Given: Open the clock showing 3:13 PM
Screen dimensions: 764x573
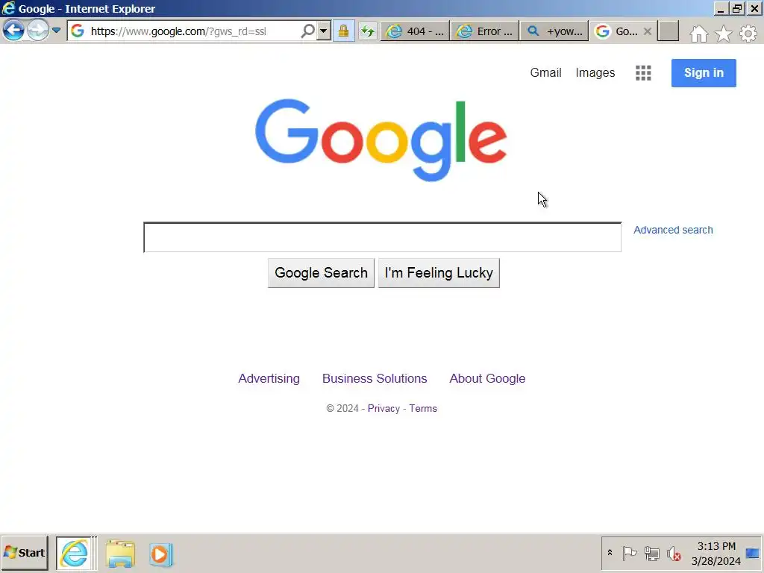Looking at the screenshot, I should (716, 554).
